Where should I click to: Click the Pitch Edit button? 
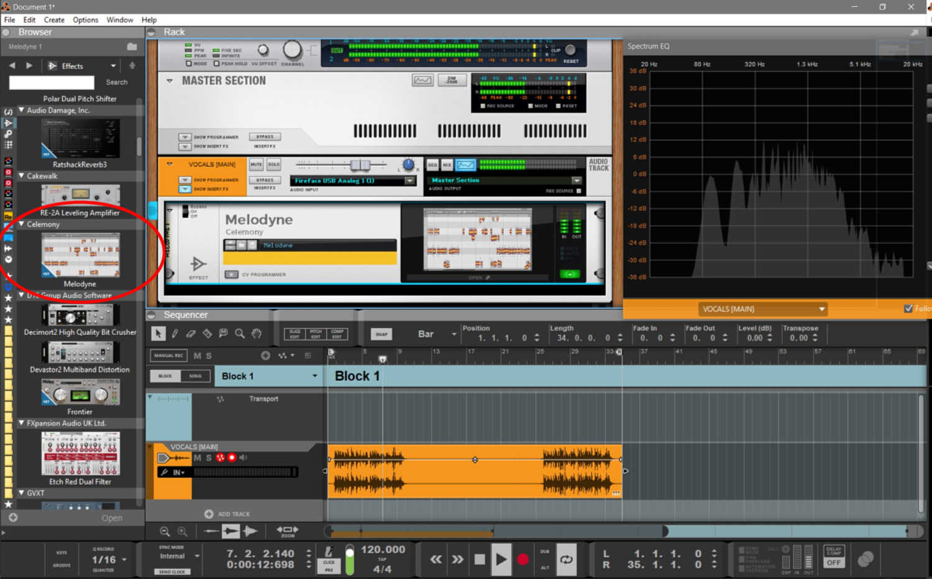pos(316,334)
